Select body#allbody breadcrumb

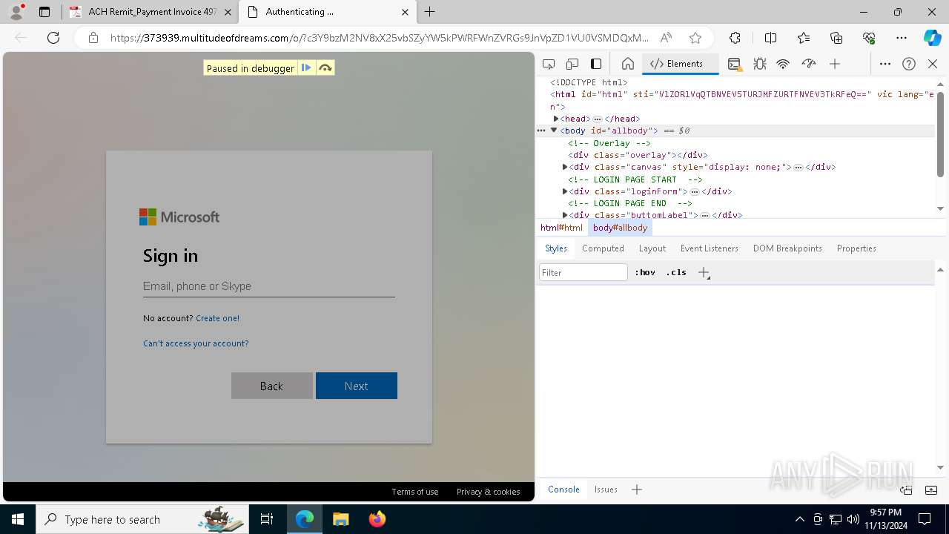tap(620, 228)
